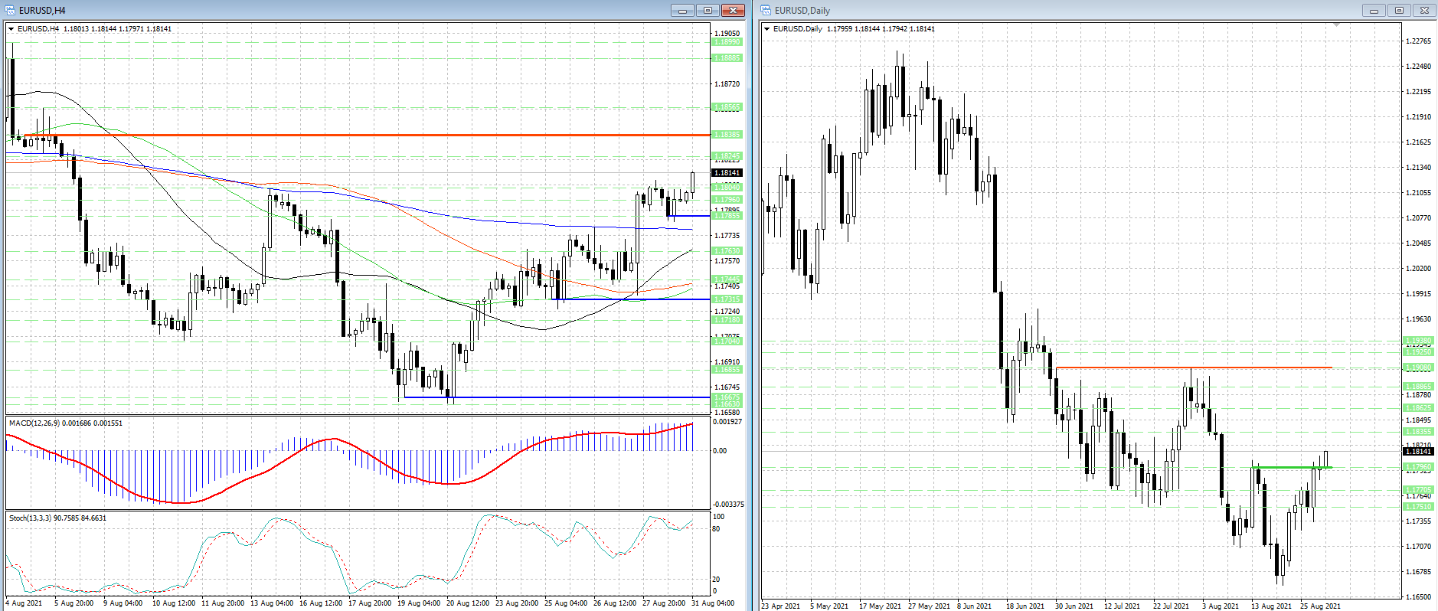This screenshot has height=611, width=1438.
Task: Click the 1.18355 green level label in Daily
Action: click(x=1419, y=432)
